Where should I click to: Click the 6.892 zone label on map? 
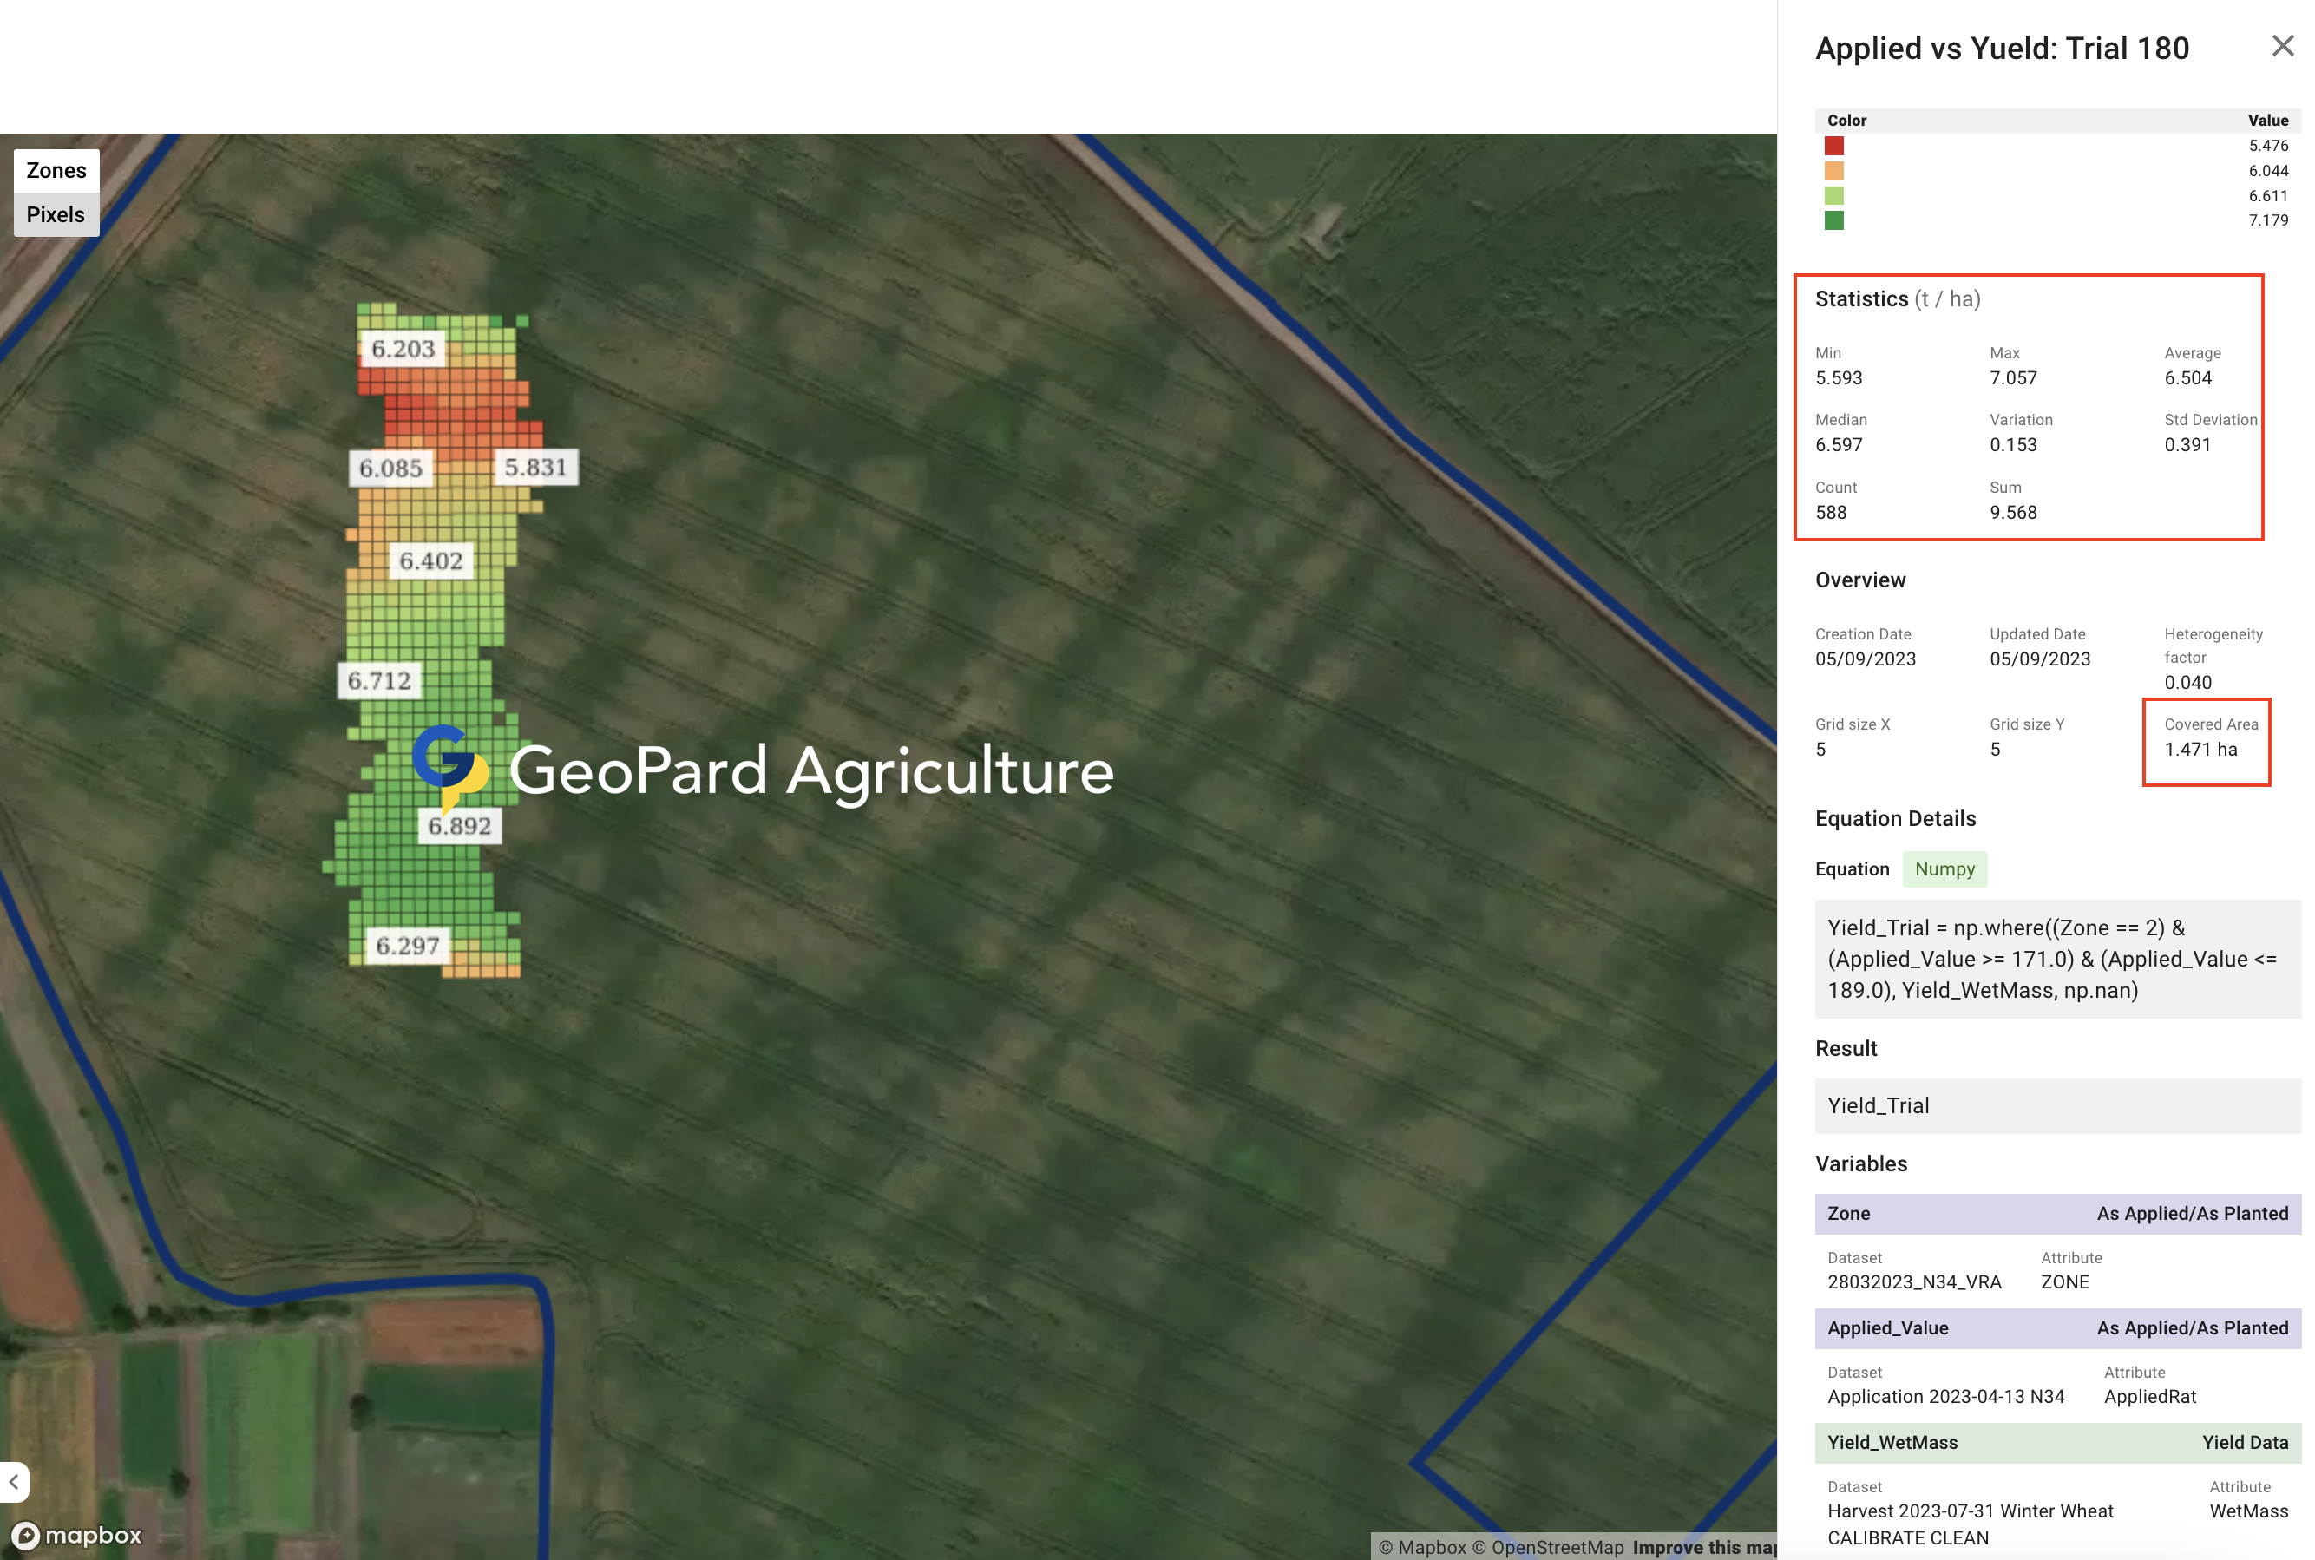(460, 826)
